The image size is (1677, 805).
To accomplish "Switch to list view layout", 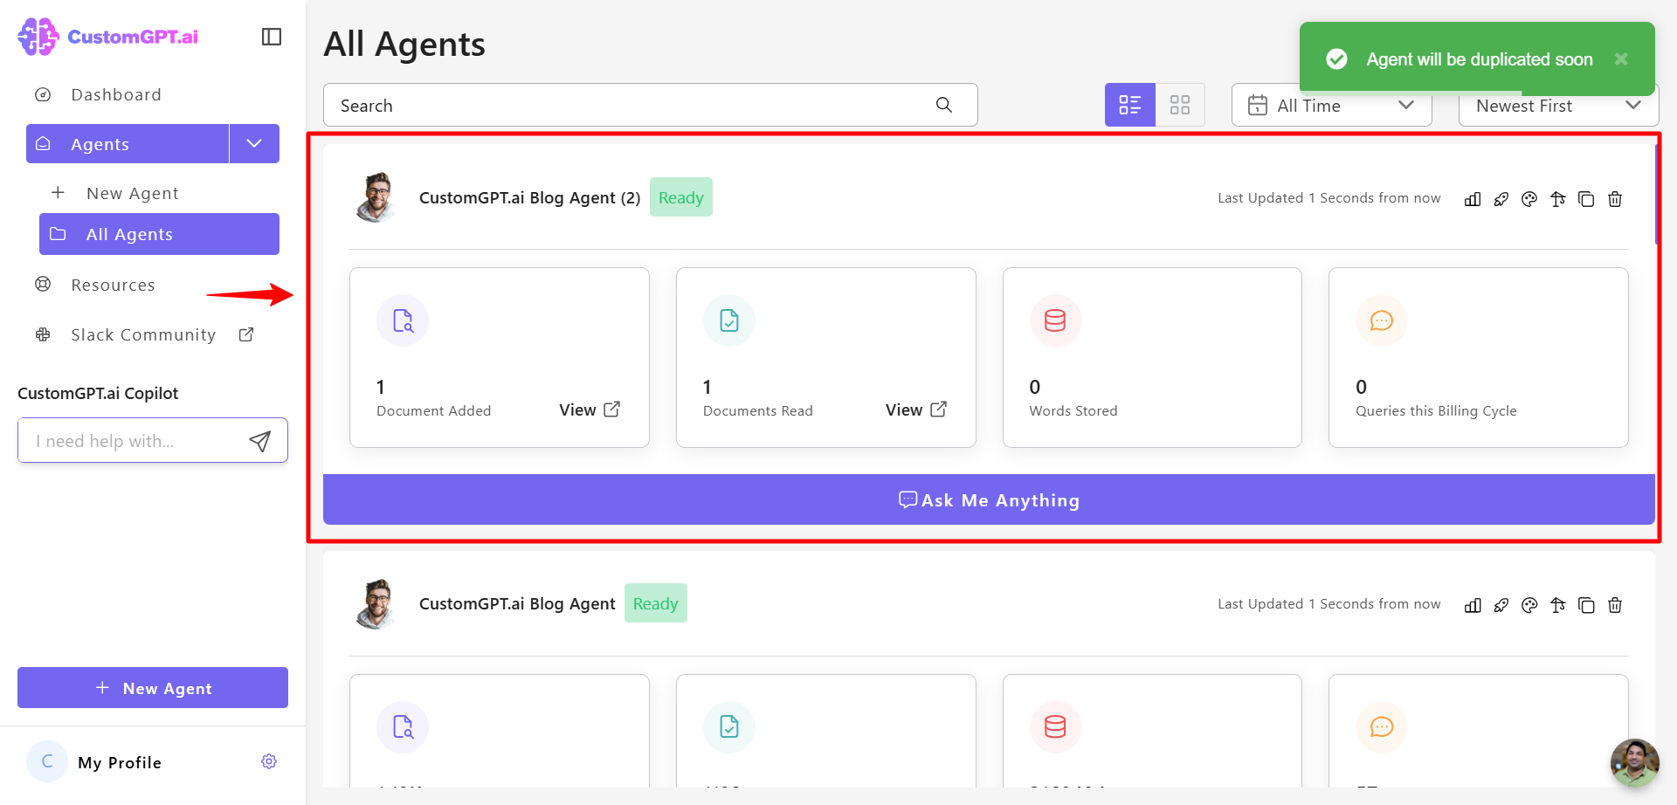I will (x=1130, y=105).
